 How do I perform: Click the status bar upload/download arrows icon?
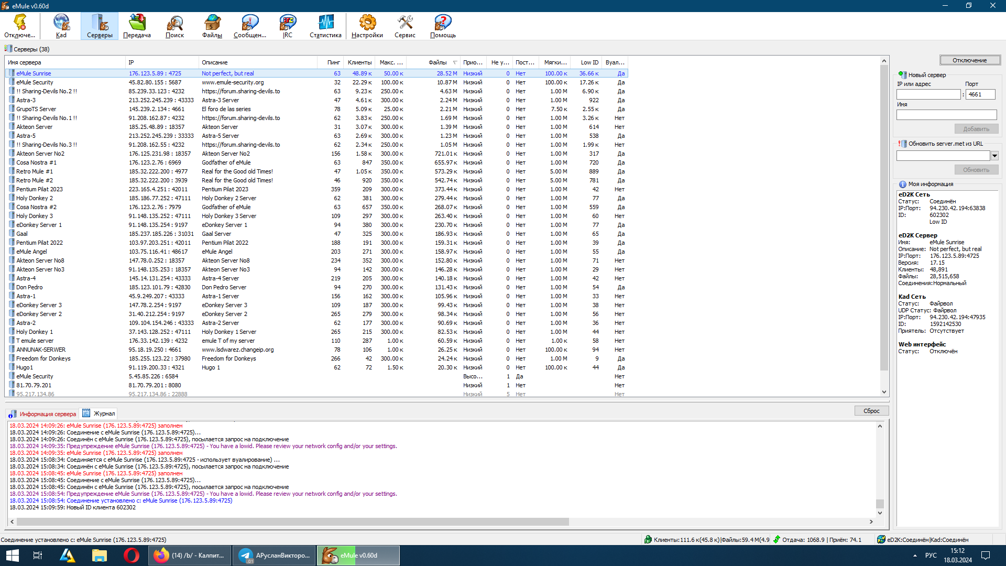click(777, 539)
